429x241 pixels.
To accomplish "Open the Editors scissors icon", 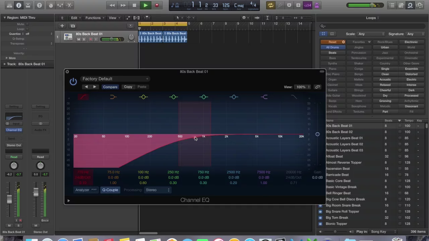I will [x=70, y=5].
